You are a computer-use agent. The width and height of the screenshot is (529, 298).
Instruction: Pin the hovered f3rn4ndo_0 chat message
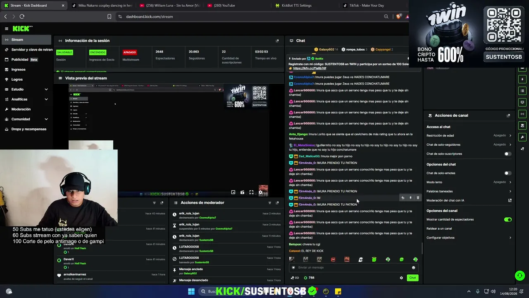(x=410, y=198)
